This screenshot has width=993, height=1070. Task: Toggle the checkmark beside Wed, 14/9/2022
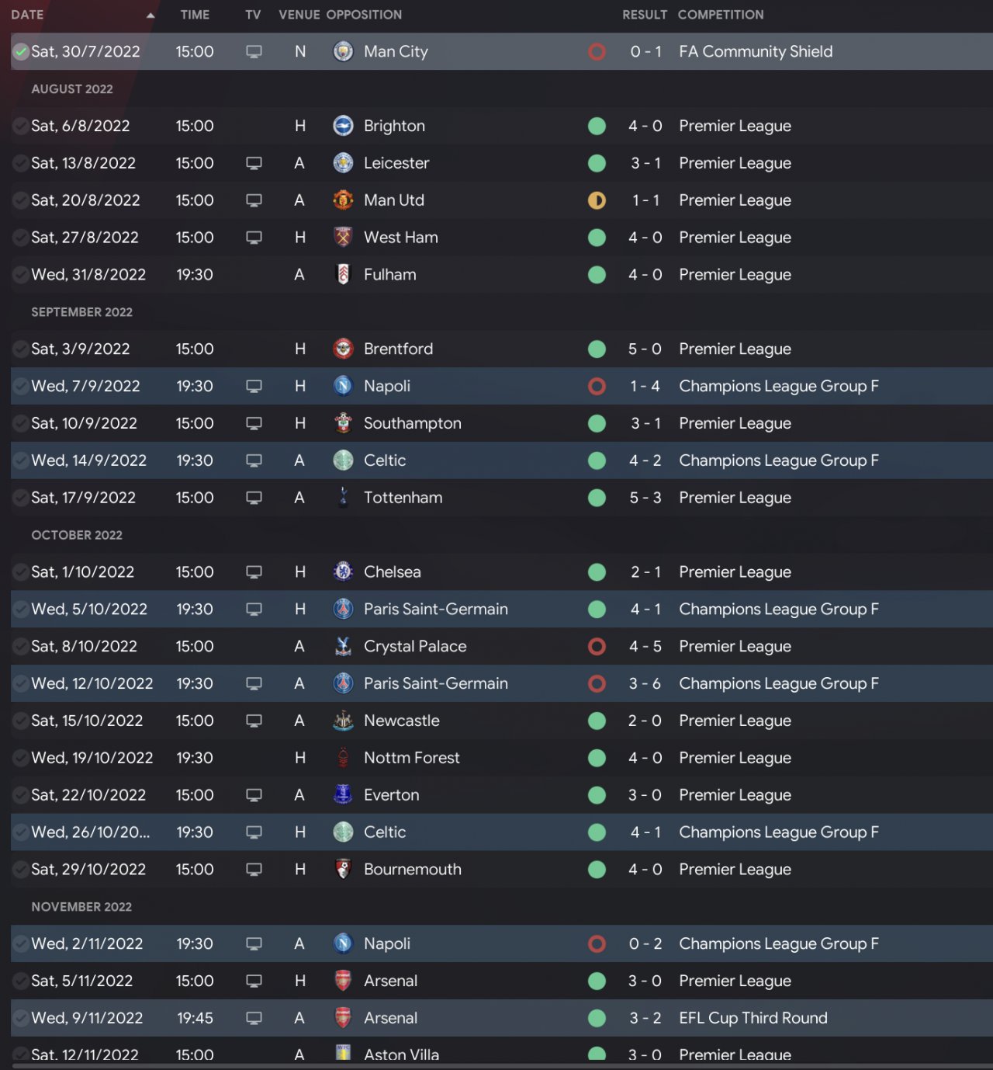point(21,460)
